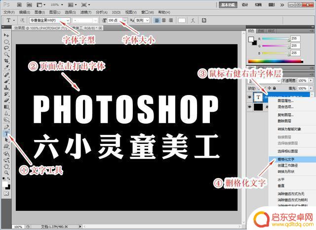
Task: Select the Lasso tool
Action: click(x=6, y=48)
